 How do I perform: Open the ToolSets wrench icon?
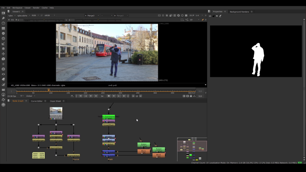point(3,84)
